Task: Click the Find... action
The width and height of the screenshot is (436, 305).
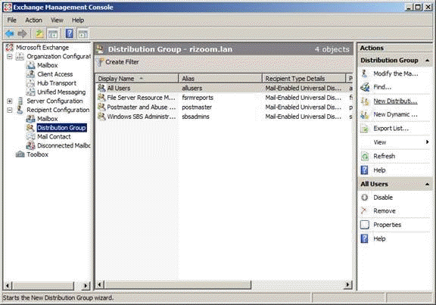Action: pyautogui.click(x=382, y=87)
